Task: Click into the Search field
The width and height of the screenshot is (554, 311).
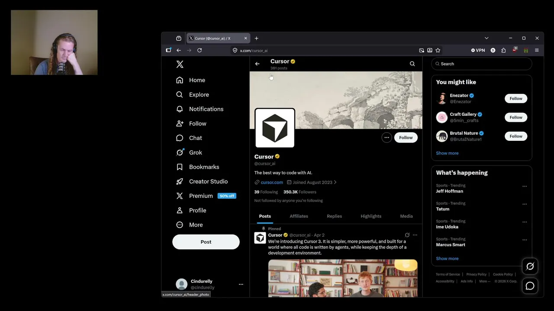Action: 481,64
